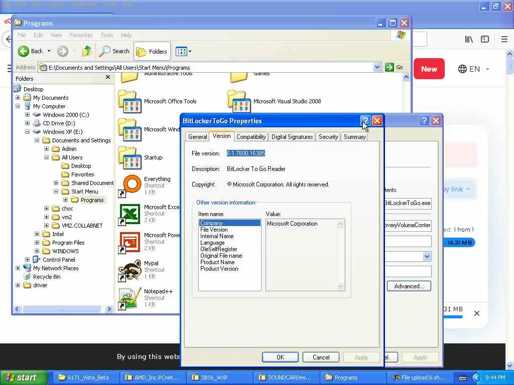Open the Favorites menu in Programs window

pyautogui.click(x=81, y=35)
